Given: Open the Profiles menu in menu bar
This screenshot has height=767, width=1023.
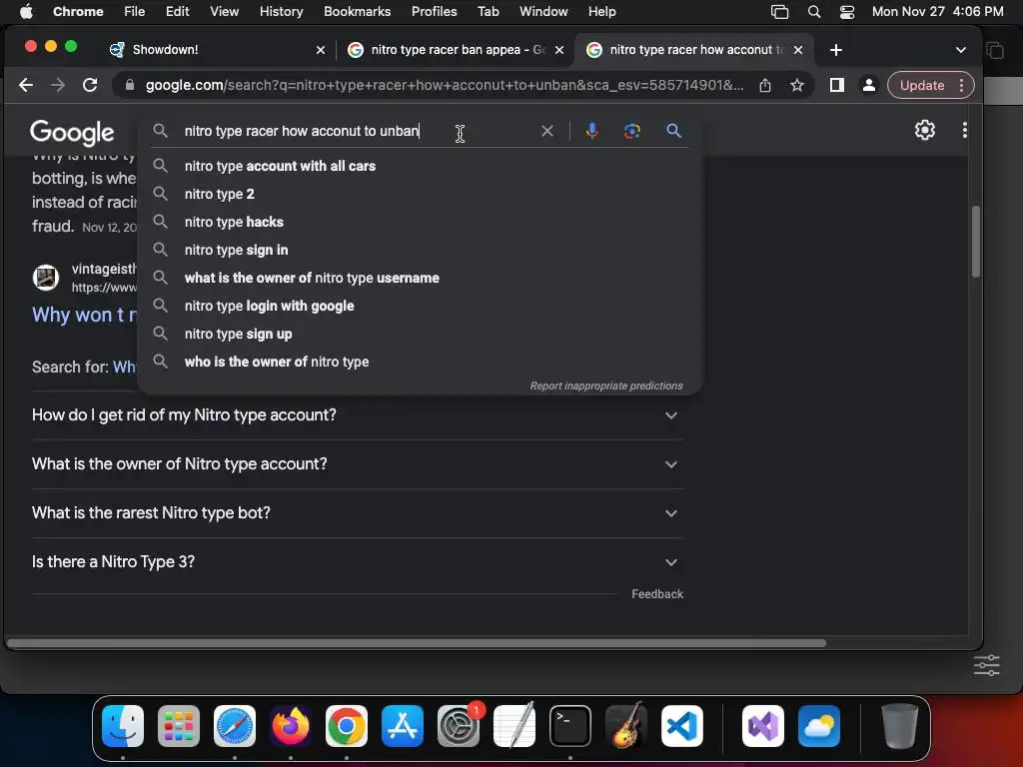Looking at the screenshot, I should click(x=434, y=11).
